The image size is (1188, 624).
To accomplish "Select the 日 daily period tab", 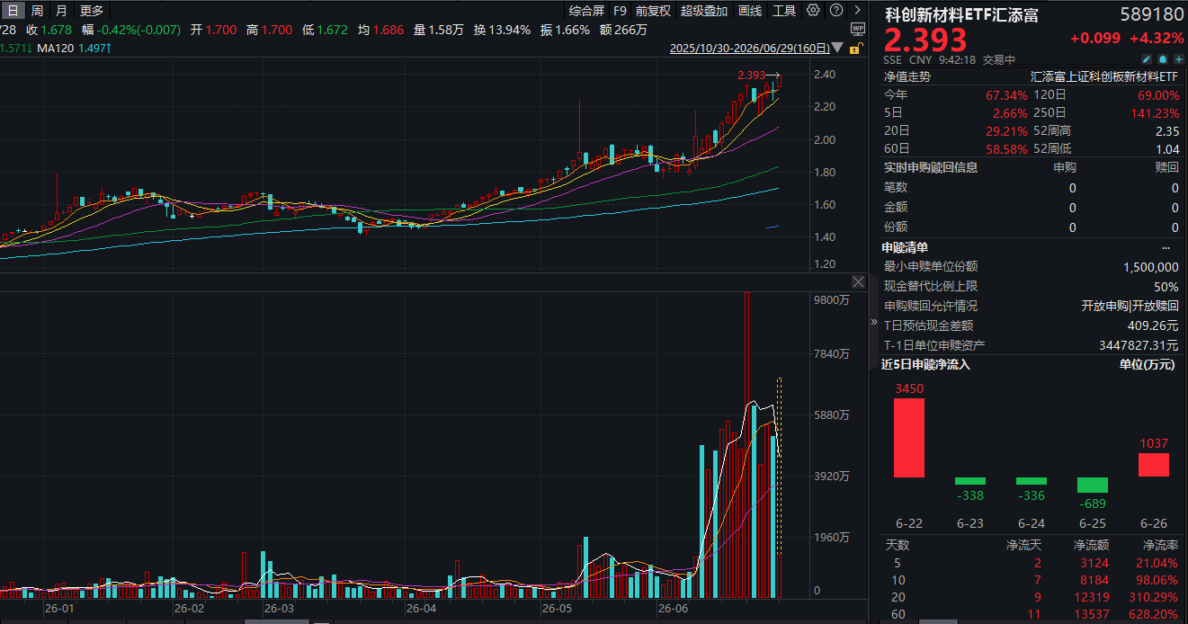I will point(13,11).
